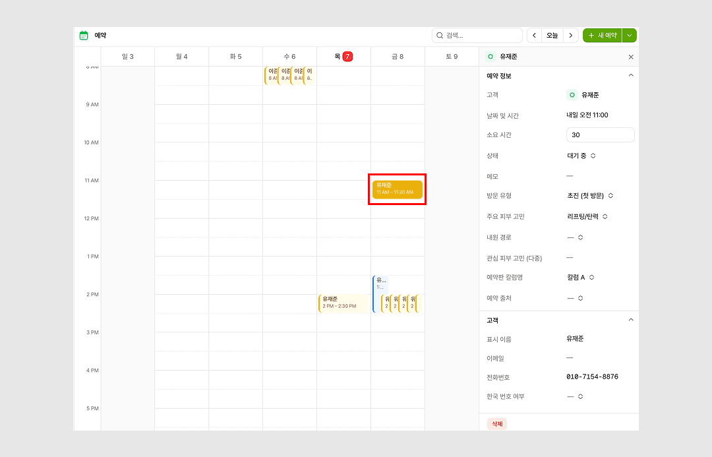Click the 새 예약 button

[x=602, y=36]
